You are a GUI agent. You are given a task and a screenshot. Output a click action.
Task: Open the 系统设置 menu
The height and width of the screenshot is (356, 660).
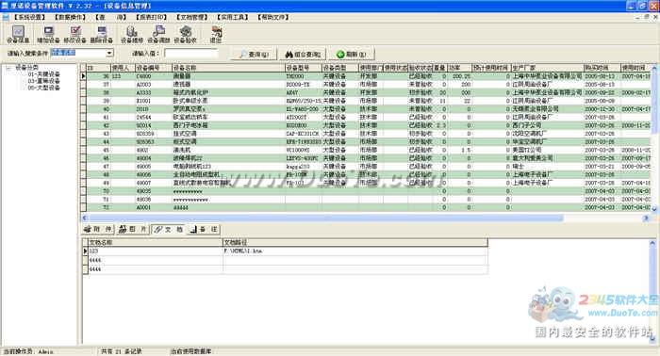[x=29, y=17]
